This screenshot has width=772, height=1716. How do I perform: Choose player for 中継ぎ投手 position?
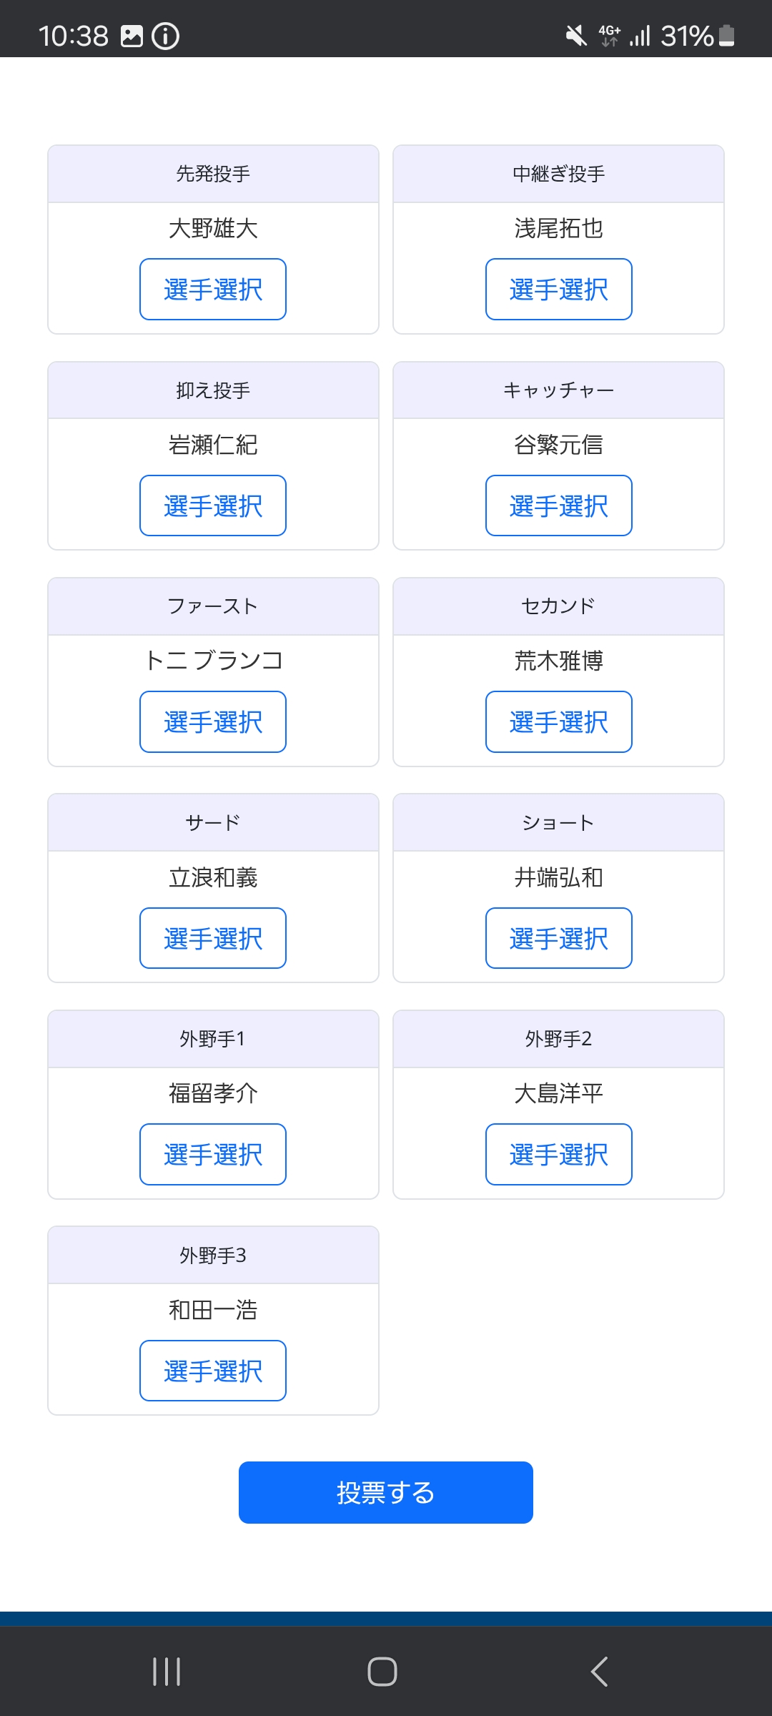(x=558, y=290)
